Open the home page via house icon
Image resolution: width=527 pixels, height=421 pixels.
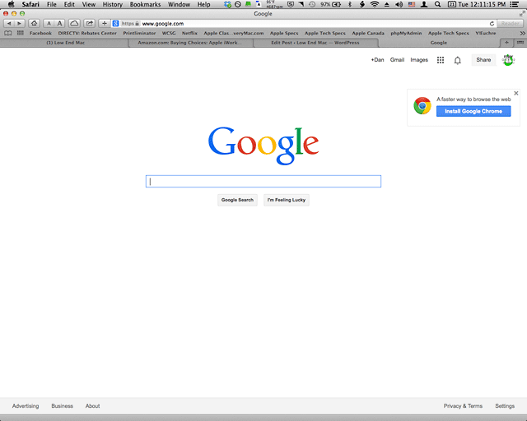point(34,24)
